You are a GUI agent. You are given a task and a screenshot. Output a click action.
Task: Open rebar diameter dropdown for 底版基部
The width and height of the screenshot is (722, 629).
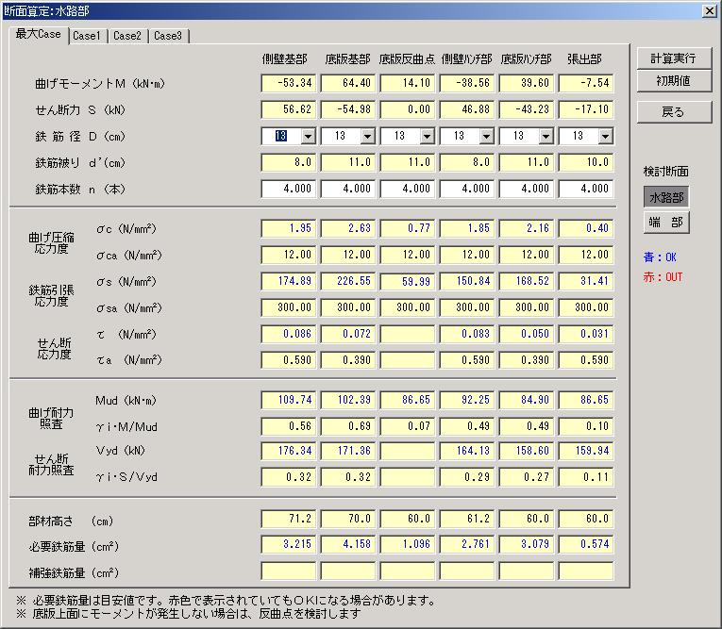pyautogui.click(x=367, y=136)
